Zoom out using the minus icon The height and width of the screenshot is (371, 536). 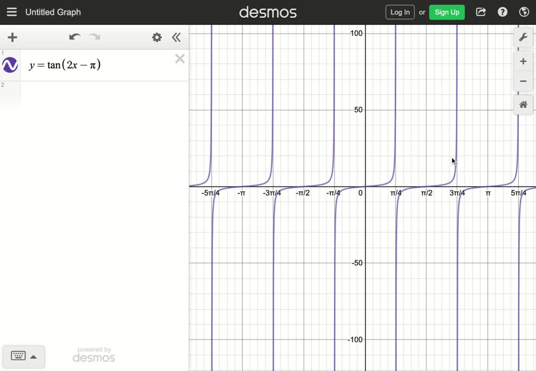523,81
